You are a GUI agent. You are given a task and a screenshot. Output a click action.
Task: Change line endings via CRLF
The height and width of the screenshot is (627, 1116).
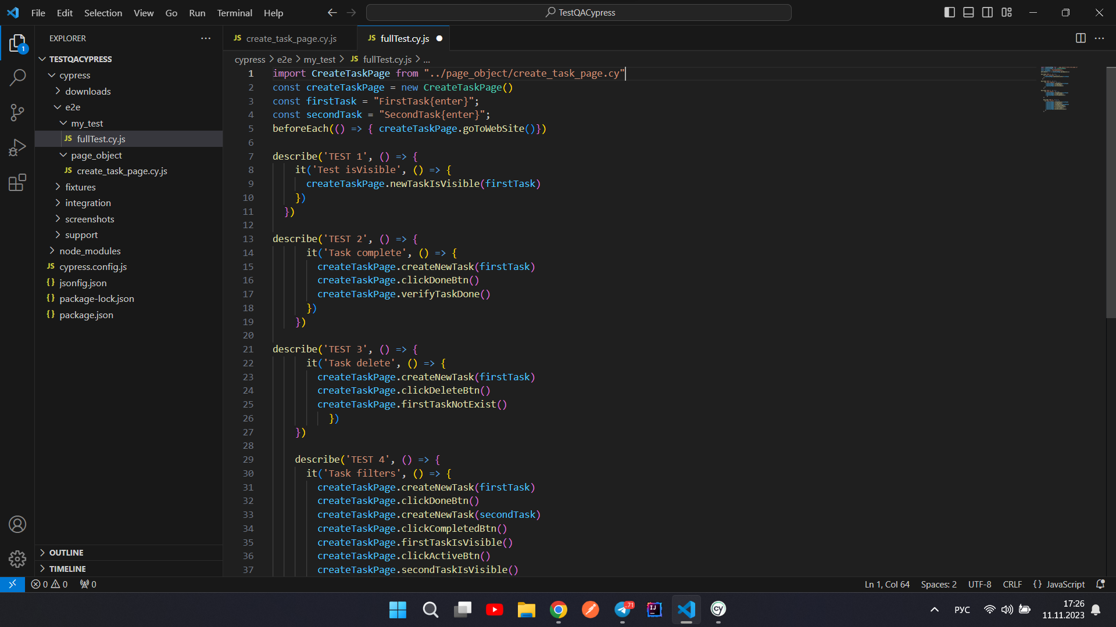1012,584
